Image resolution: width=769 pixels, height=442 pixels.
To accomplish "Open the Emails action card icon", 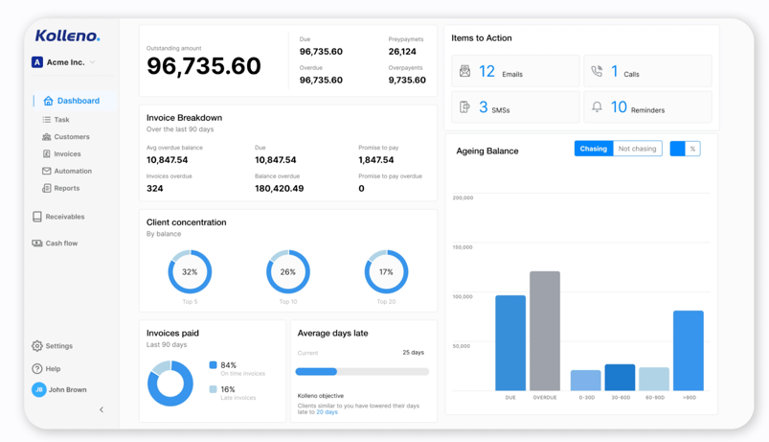I will pyautogui.click(x=465, y=72).
